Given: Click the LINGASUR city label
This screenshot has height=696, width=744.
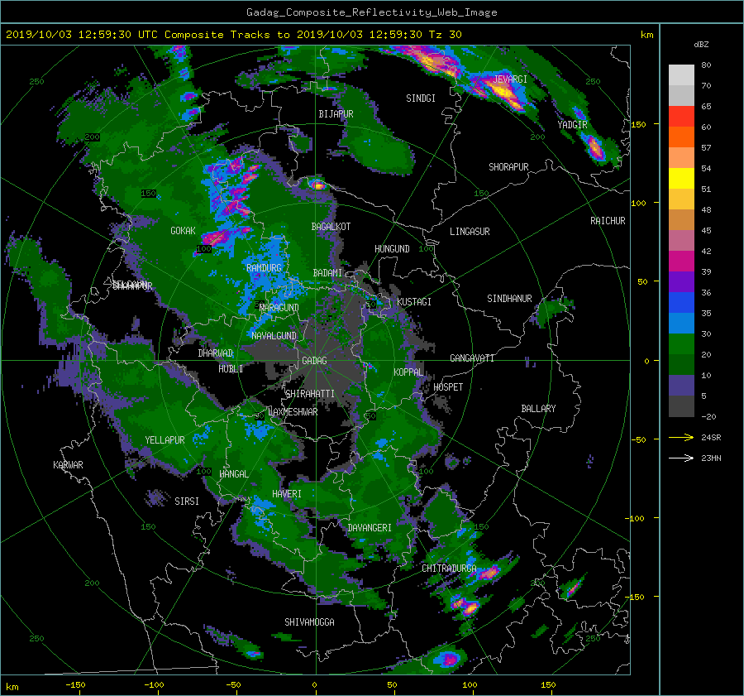Looking at the screenshot, I should point(470,232).
